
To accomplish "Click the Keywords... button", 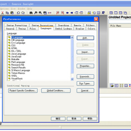I will (85, 77).
